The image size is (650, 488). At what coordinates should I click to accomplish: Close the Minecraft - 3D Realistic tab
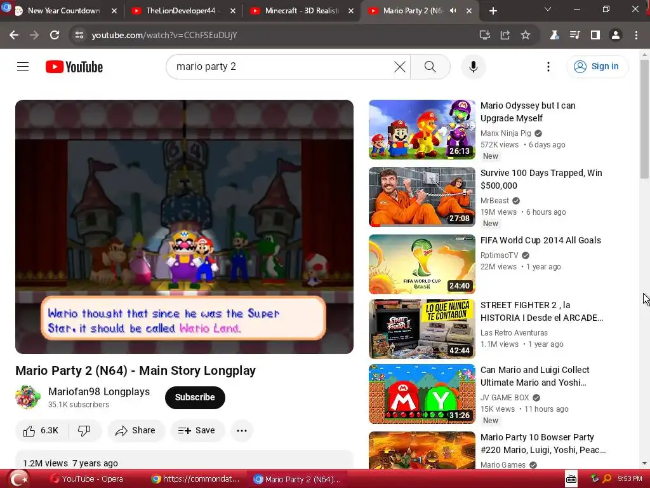351,11
